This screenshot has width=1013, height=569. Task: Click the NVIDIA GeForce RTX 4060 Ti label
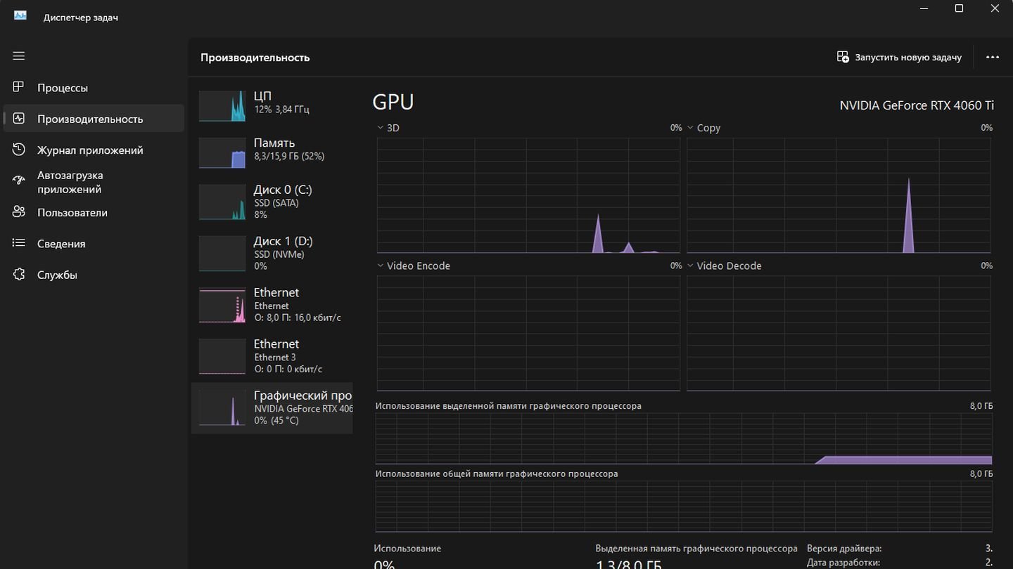coord(917,105)
